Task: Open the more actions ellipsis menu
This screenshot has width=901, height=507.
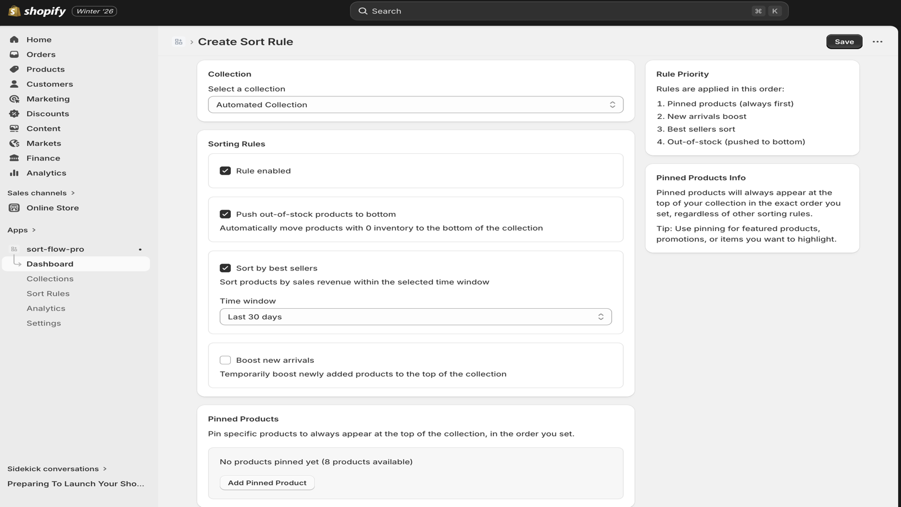Action: pyautogui.click(x=878, y=41)
